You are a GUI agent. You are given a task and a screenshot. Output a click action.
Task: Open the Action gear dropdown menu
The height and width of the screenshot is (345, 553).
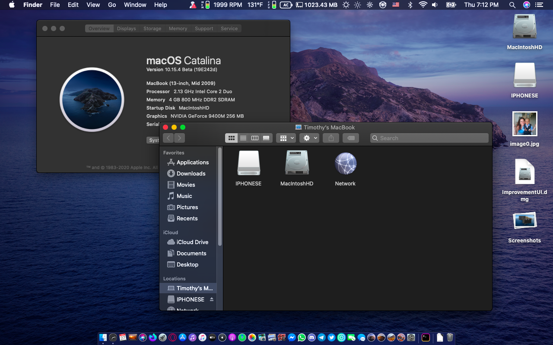pos(309,138)
